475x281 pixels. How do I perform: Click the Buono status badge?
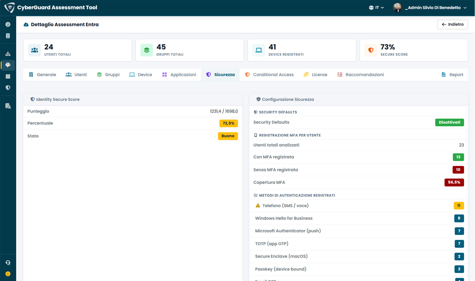(x=228, y=136)
